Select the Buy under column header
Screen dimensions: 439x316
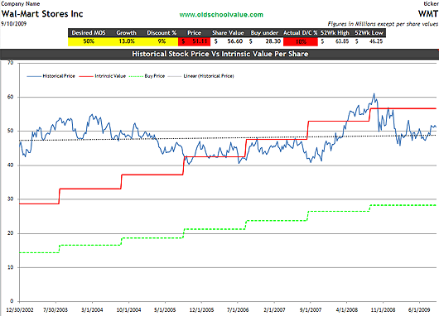point(264,33)
